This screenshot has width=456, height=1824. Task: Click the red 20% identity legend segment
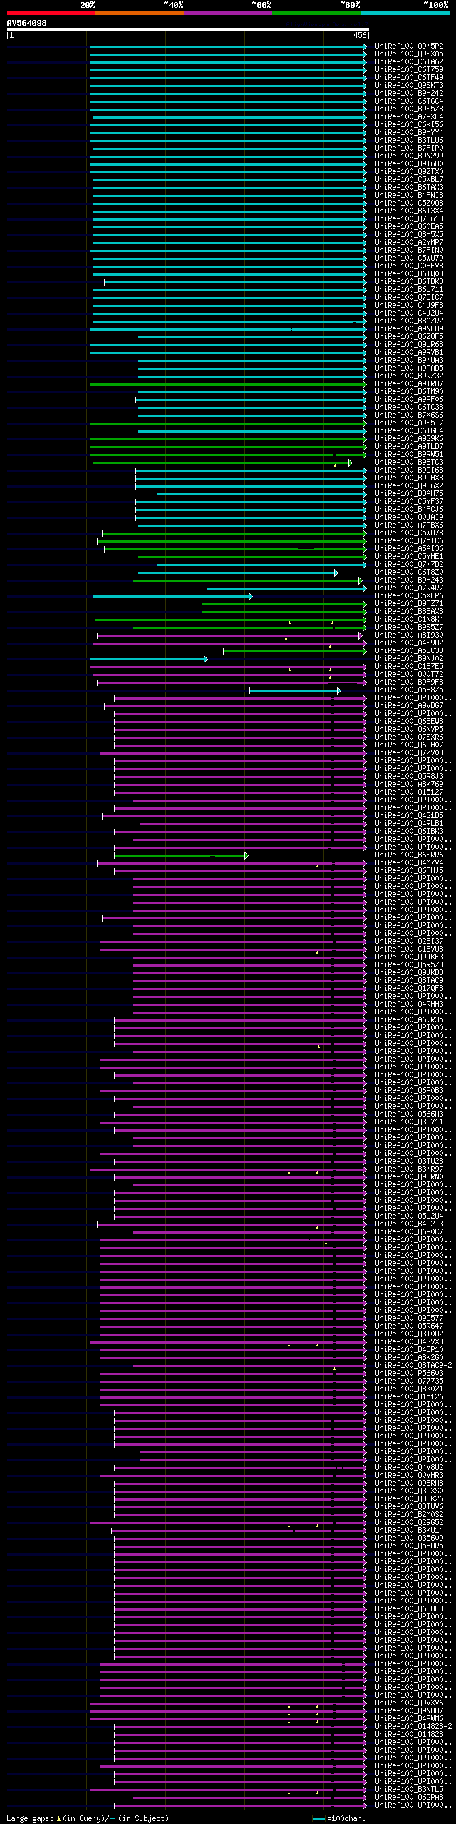(51, 13)
